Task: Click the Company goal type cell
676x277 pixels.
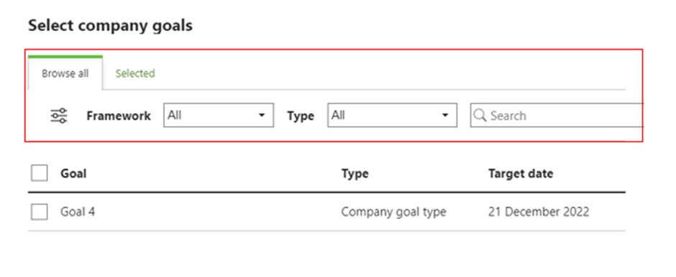Action: coord(393,212)
